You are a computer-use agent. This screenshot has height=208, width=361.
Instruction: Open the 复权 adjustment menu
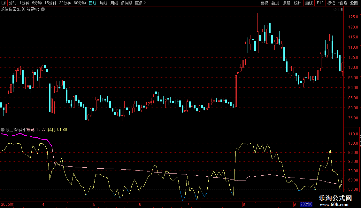pyautogui.click(x=264, y=3)
